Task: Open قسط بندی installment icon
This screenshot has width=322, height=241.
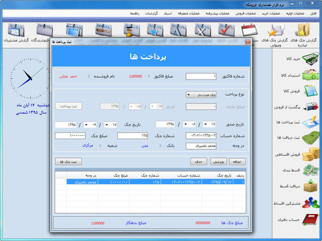Action: pos(310,170)
